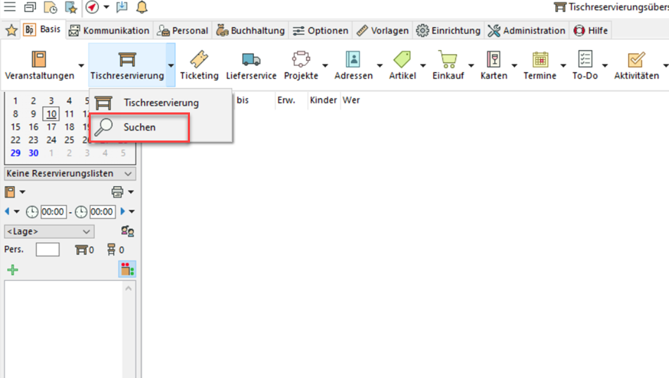Switch to the Kommunikation tab
Screen dimensions: 669x378
click(109, 30)
